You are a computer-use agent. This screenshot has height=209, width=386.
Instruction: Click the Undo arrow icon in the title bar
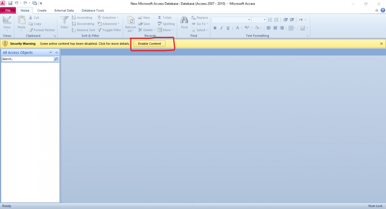click(16, 3)
